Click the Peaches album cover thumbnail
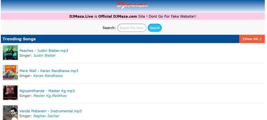The width and height of the screenshot is (267, 120). (10, 52)
